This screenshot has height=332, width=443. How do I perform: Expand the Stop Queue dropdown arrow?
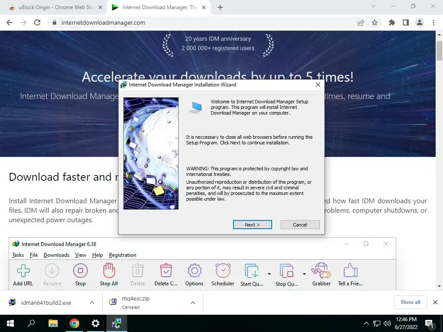304,274
